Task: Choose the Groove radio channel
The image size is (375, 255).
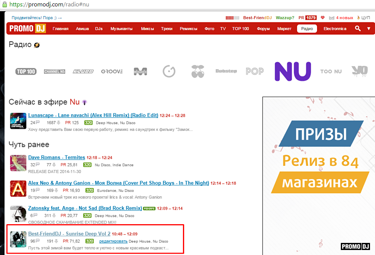Action: pos(112,71)
